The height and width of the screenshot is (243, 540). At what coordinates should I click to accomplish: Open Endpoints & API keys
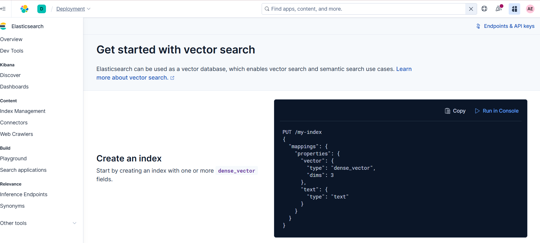pyautogui.click(x=506, y=26)
